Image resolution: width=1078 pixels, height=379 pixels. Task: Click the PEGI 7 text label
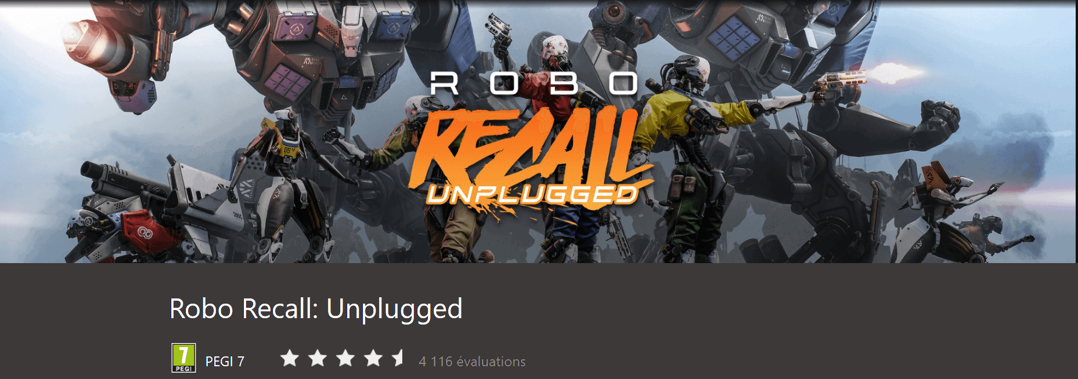pos(225,362)
